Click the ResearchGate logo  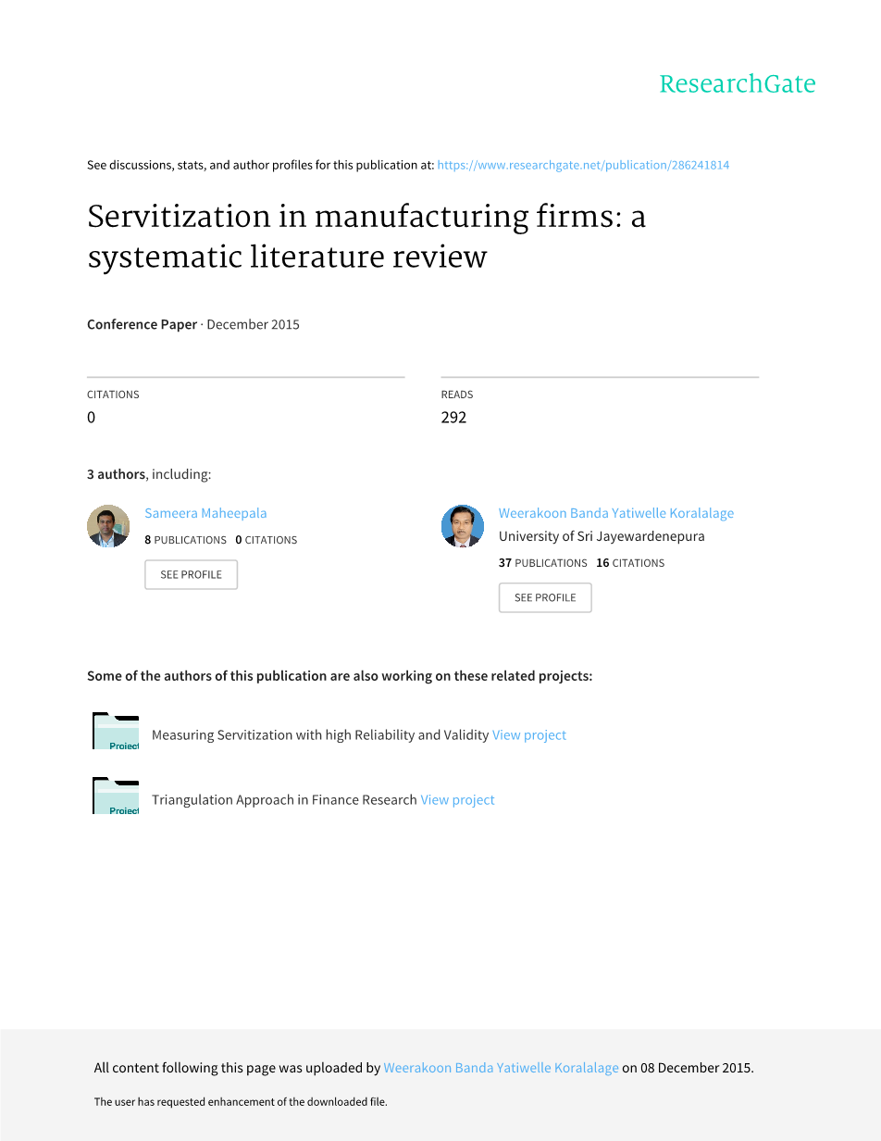(737, 84)
